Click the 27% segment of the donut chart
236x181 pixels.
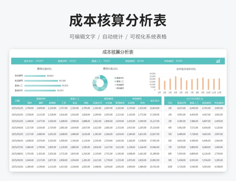[x=95, y=85]
